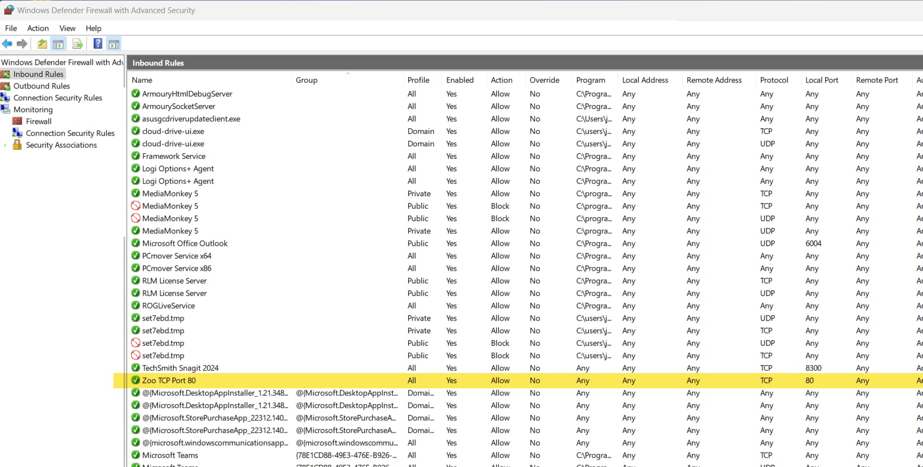The width and height of the screenshot is (923, 467).
Task: Click the green check icon for Framework Service
Action: (136, 156)
